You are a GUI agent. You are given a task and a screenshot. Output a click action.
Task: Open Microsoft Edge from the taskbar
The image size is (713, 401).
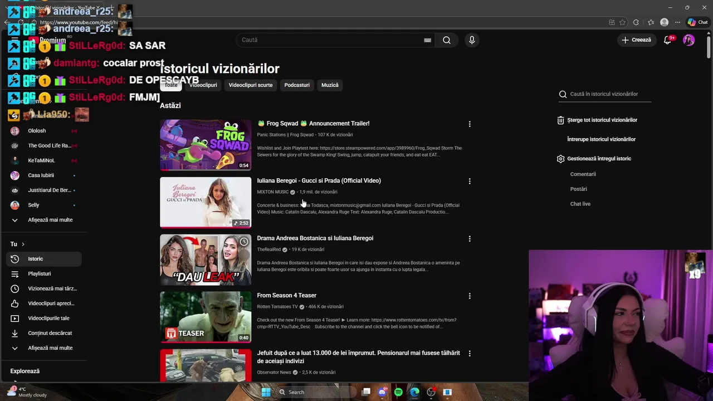(x=414, y=392)
